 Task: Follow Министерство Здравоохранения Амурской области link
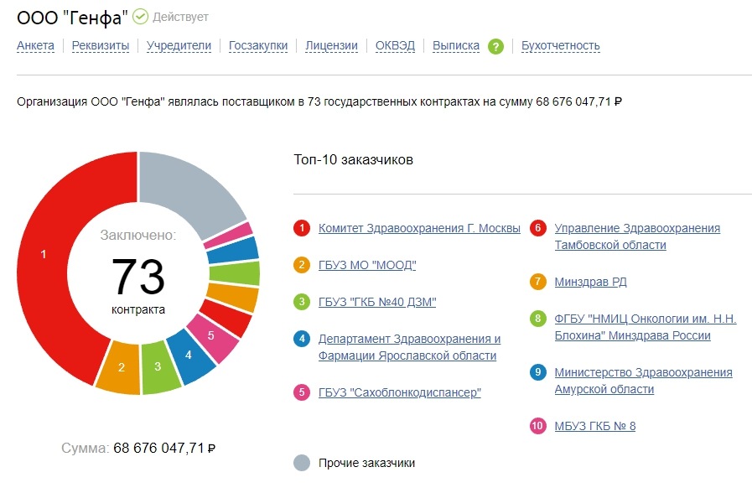click(644, 381)
